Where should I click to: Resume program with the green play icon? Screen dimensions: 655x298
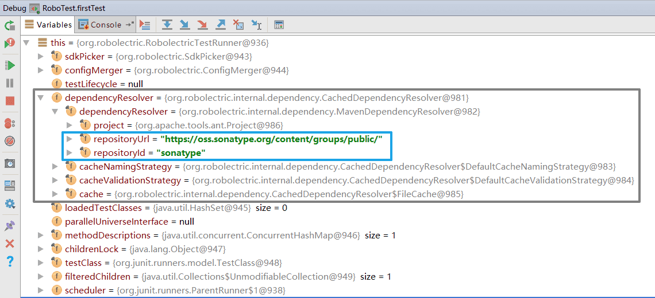tap(10, 65)
